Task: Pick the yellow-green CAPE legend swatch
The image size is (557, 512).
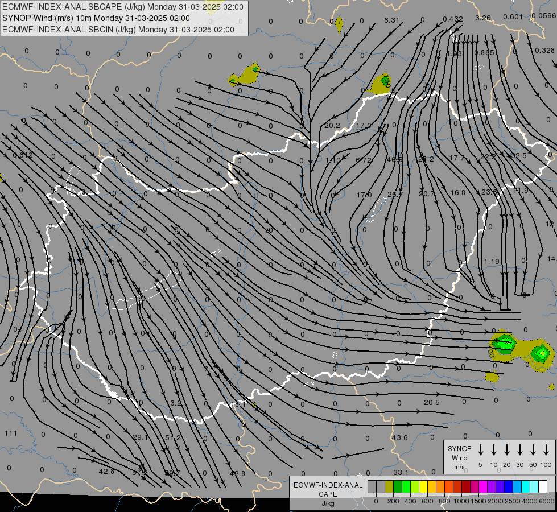Action: [x=415, y=486]
